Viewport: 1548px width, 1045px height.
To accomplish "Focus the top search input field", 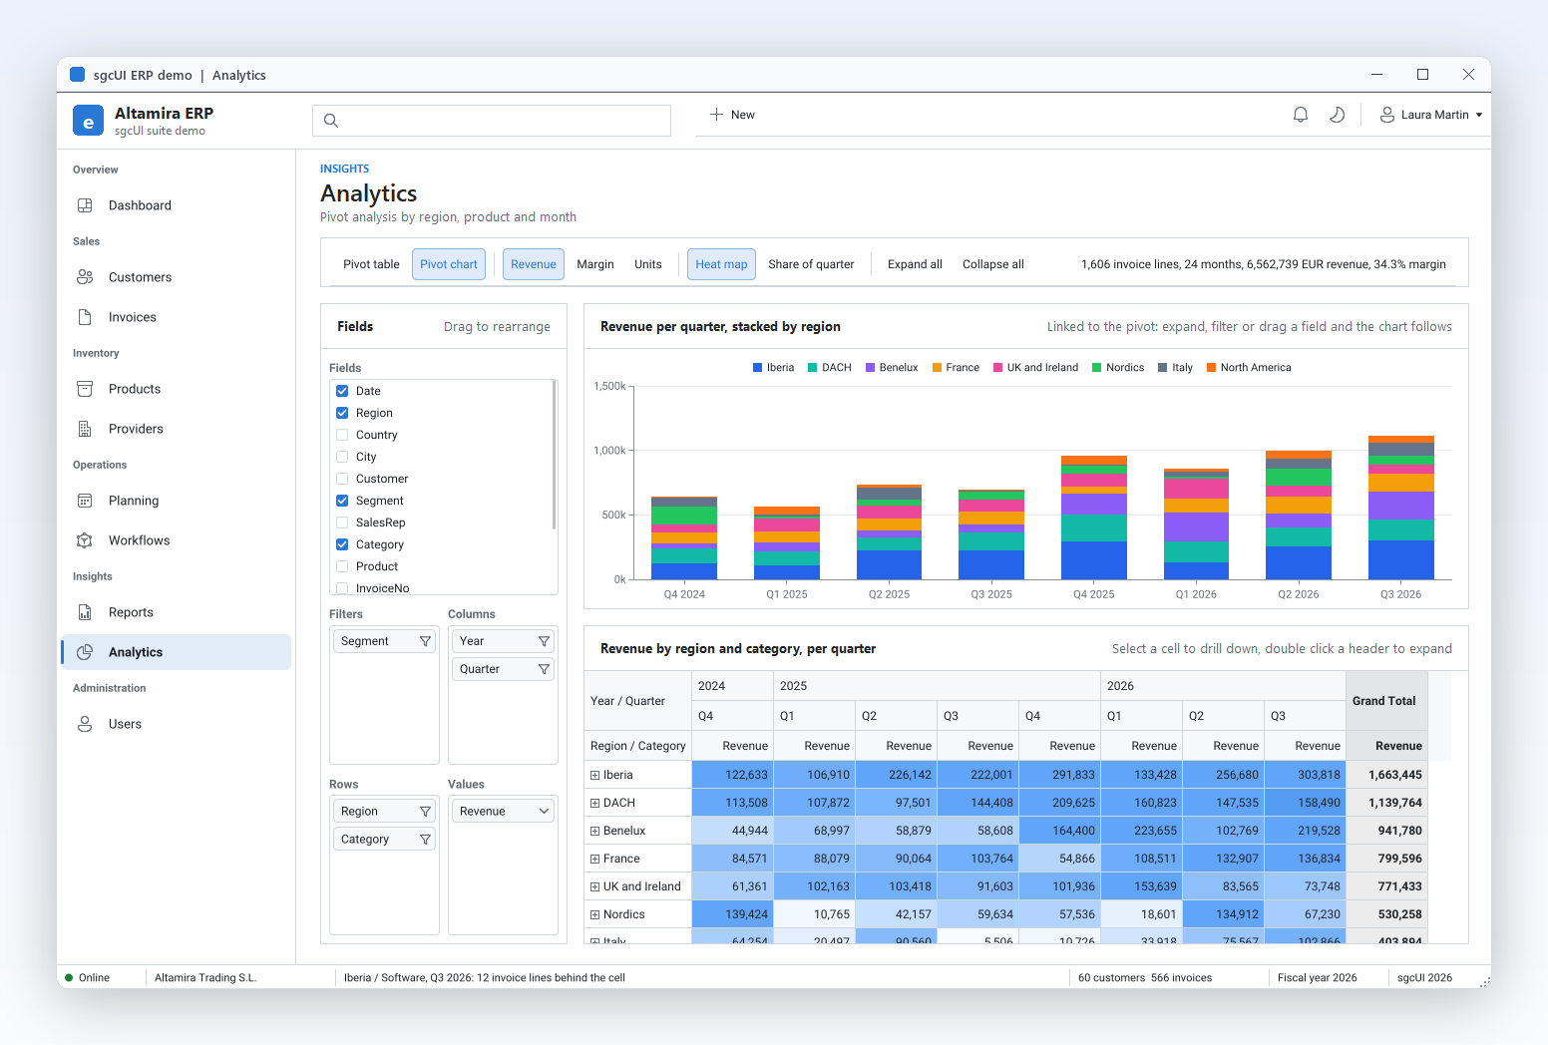I will 492,121.
